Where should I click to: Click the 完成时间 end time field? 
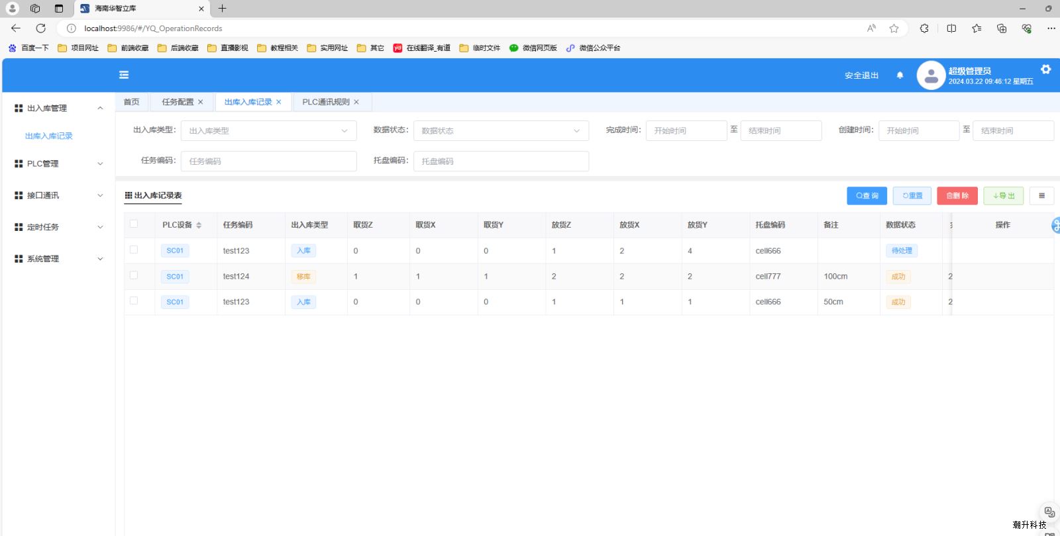pyautogui.click(x=781, y=130)
